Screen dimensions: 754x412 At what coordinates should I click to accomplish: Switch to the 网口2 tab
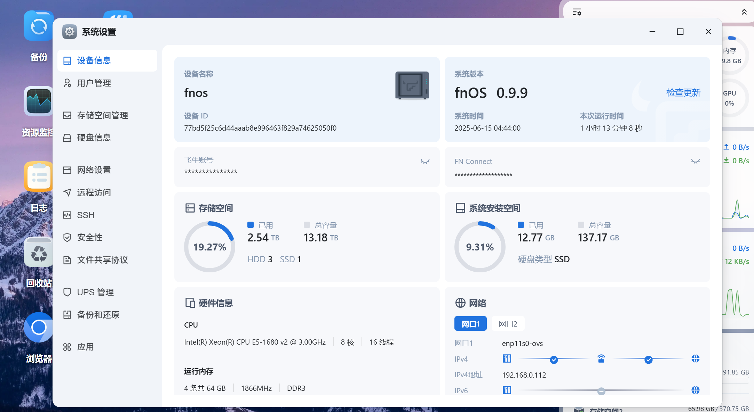point(508,324)
